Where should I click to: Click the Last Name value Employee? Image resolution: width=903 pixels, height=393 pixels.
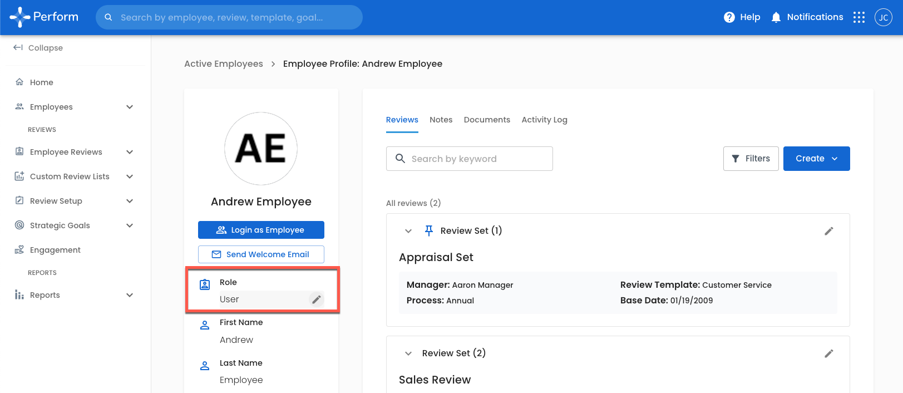tap(241, 380)
